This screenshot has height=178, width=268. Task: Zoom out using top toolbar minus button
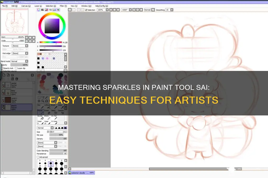(x=111, y=10)
